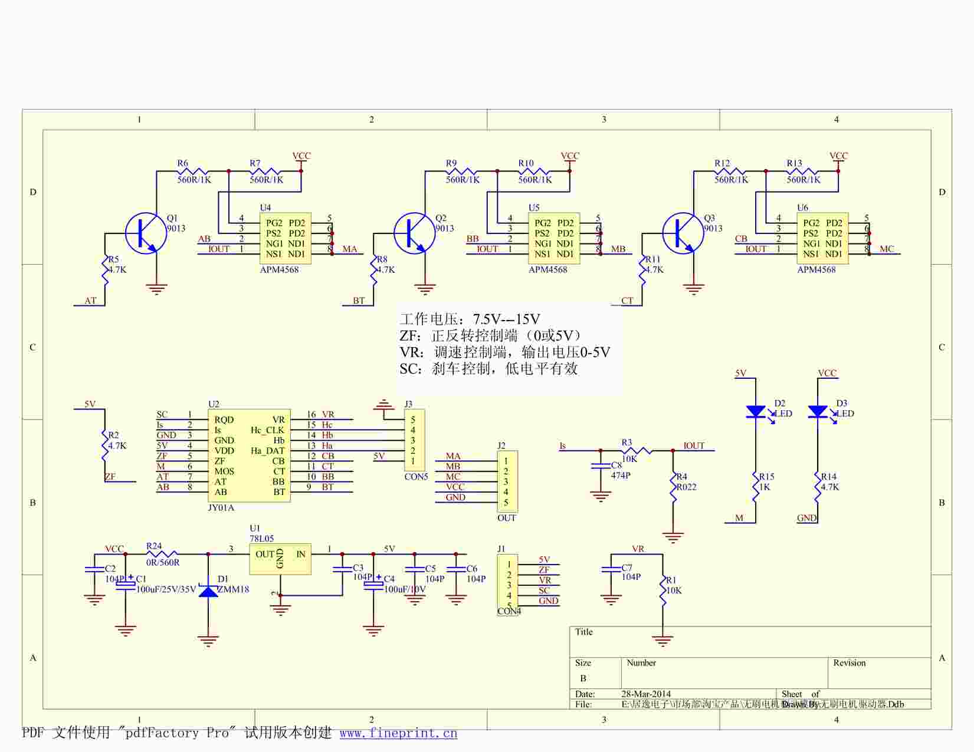Screen dimensions: 974x752
Task: Open the www.fineprint.cn link
Action: (x=398, y=733)
